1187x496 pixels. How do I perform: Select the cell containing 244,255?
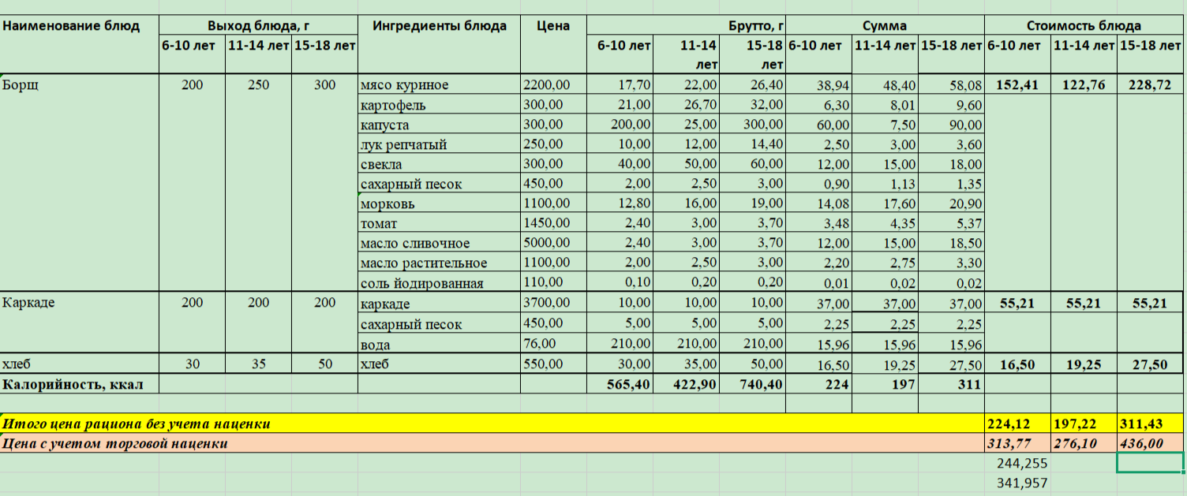pos(1017,463)
